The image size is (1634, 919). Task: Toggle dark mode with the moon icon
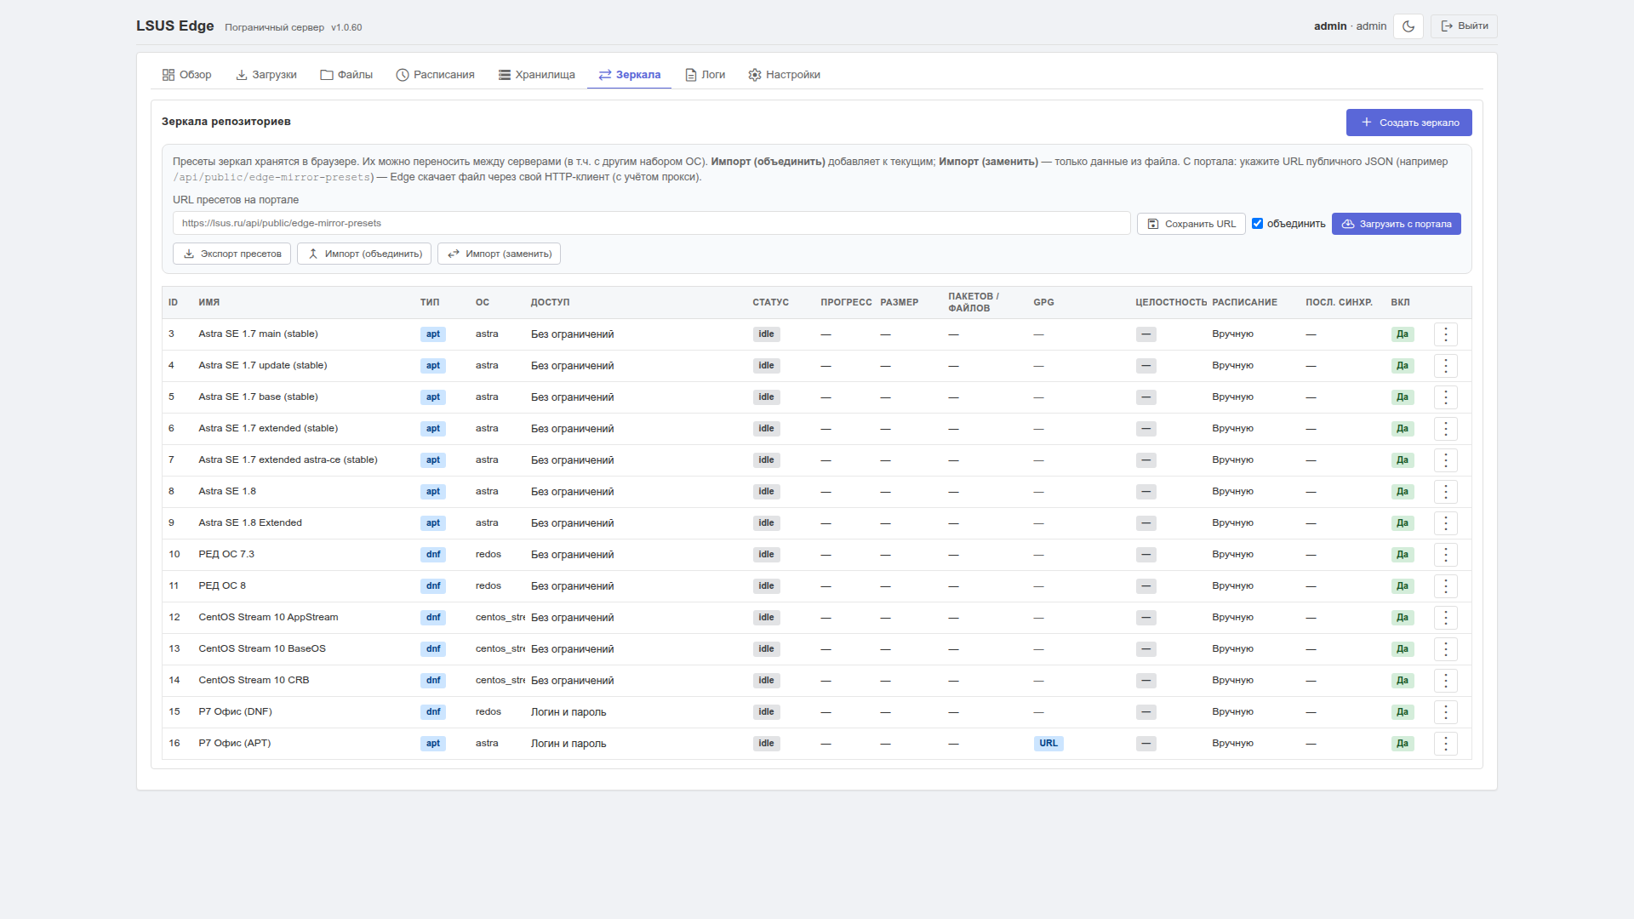click(1408, 26)
